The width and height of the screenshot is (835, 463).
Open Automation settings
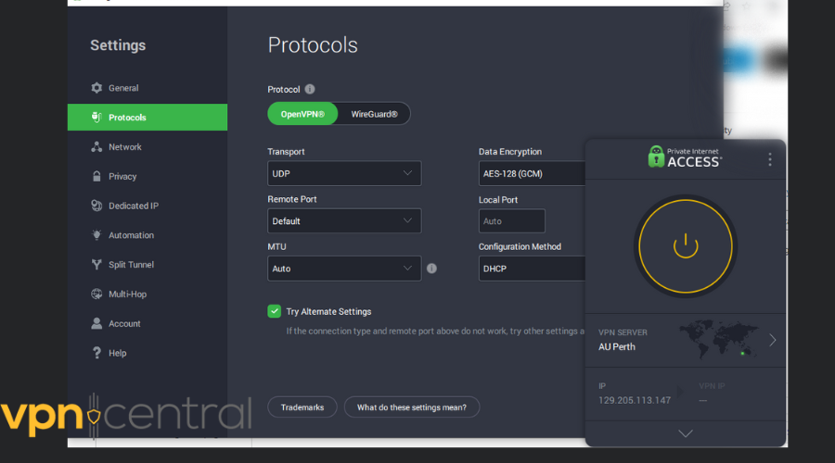pos(148,235)
